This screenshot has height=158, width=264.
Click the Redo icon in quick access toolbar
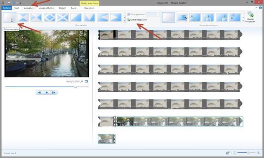[x=17, y=3]
